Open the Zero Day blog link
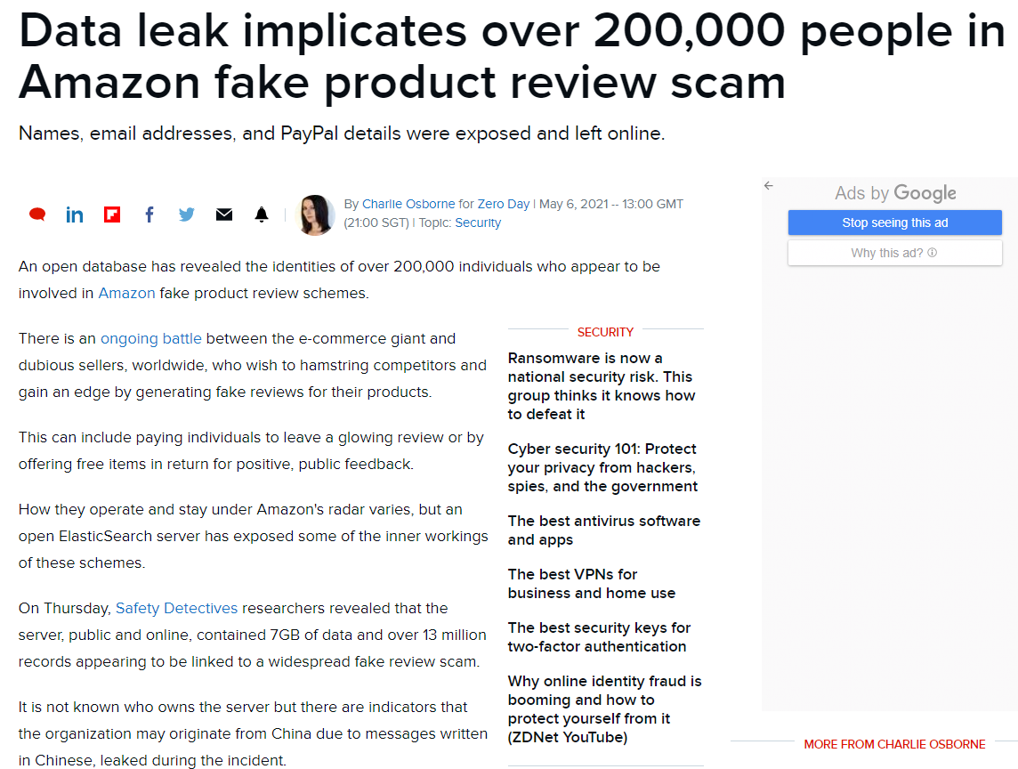This screenshot has height=769, width=1018. [503, 204]
